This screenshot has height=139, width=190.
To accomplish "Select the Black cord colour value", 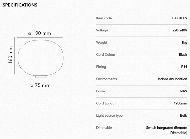I will [x=183, y=55].
